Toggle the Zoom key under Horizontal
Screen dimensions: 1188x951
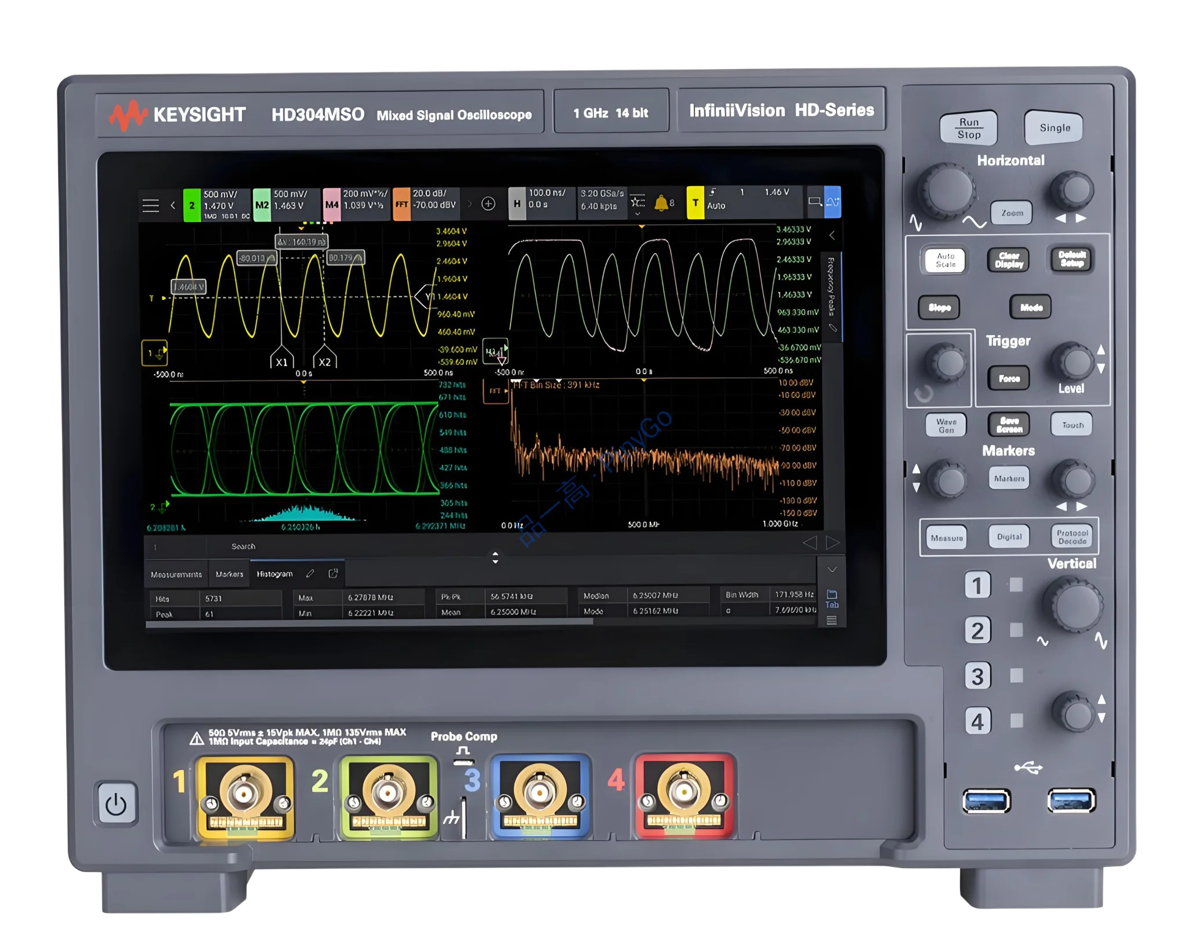[x=1012, y=213]
